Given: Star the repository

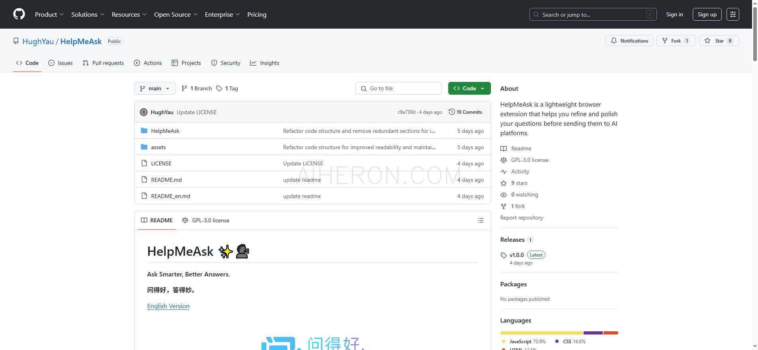Looking at the screenshot, I should (x=719, y=41).
